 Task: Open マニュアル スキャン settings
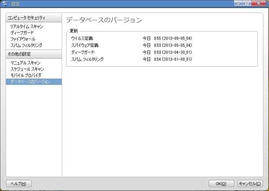(25, 63)
